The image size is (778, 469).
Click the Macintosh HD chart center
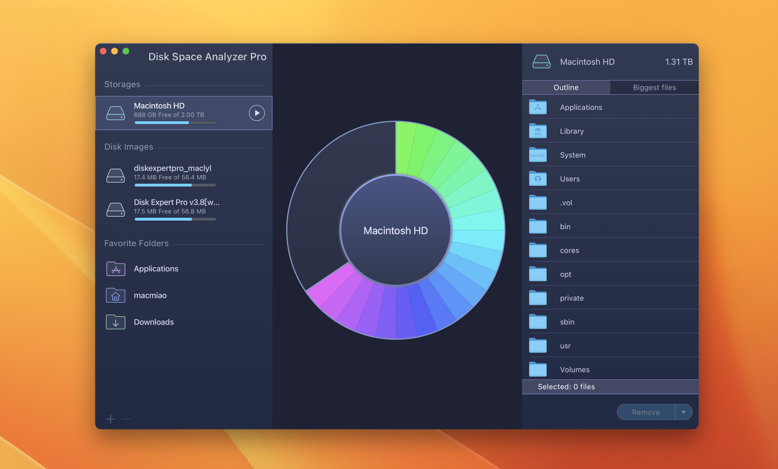[396, 230]
